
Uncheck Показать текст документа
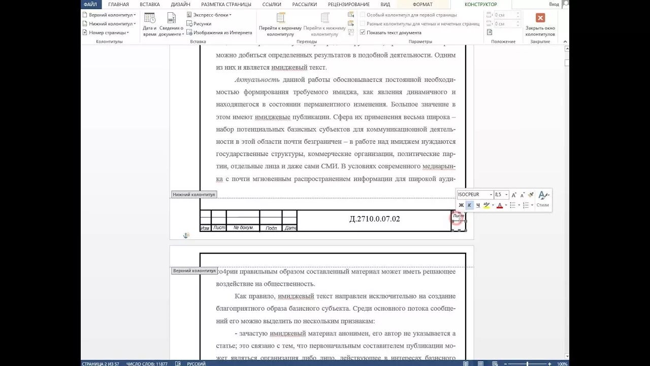391,33
